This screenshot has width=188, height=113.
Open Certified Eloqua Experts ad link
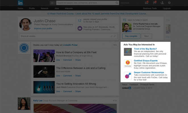coord(146,61)
